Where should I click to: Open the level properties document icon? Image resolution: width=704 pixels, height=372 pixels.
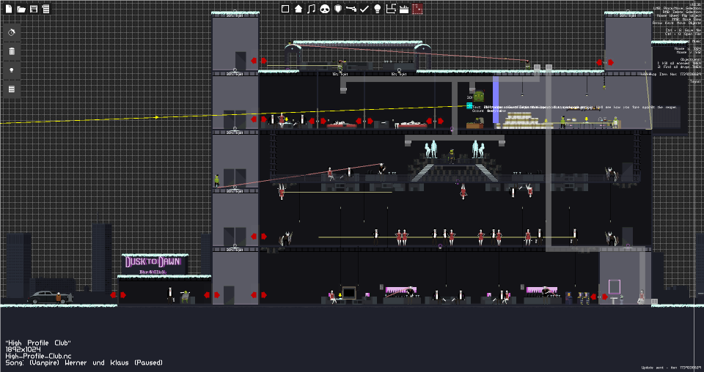[45, 9]
